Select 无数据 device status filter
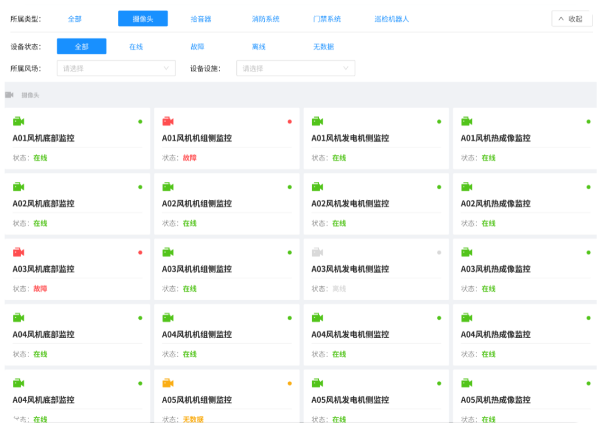Image resolution: width=602 pixels, height=428 pixels. pyautogui.click(x=323, y=47)
